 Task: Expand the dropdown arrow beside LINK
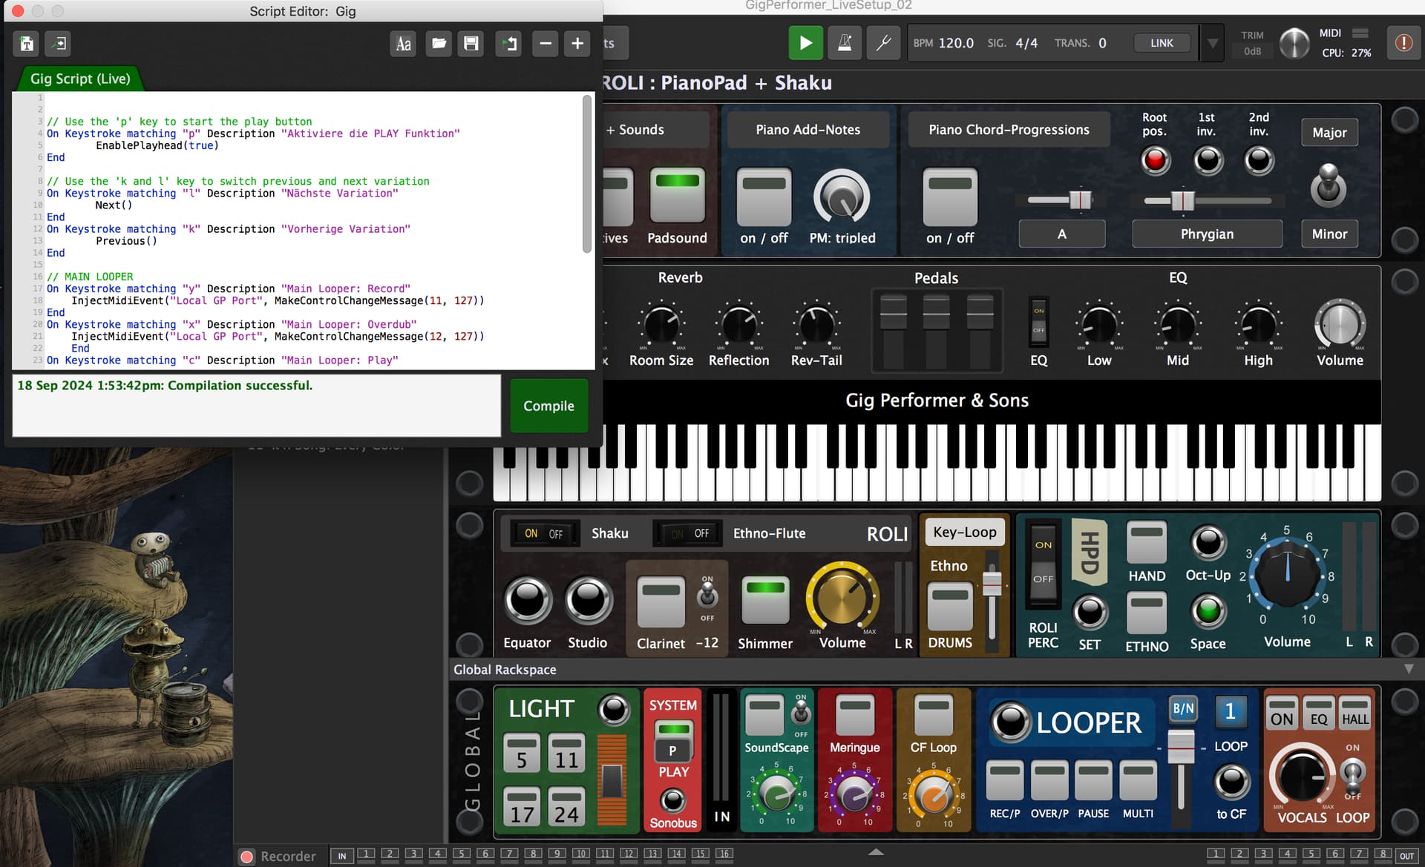[1212, 44]
